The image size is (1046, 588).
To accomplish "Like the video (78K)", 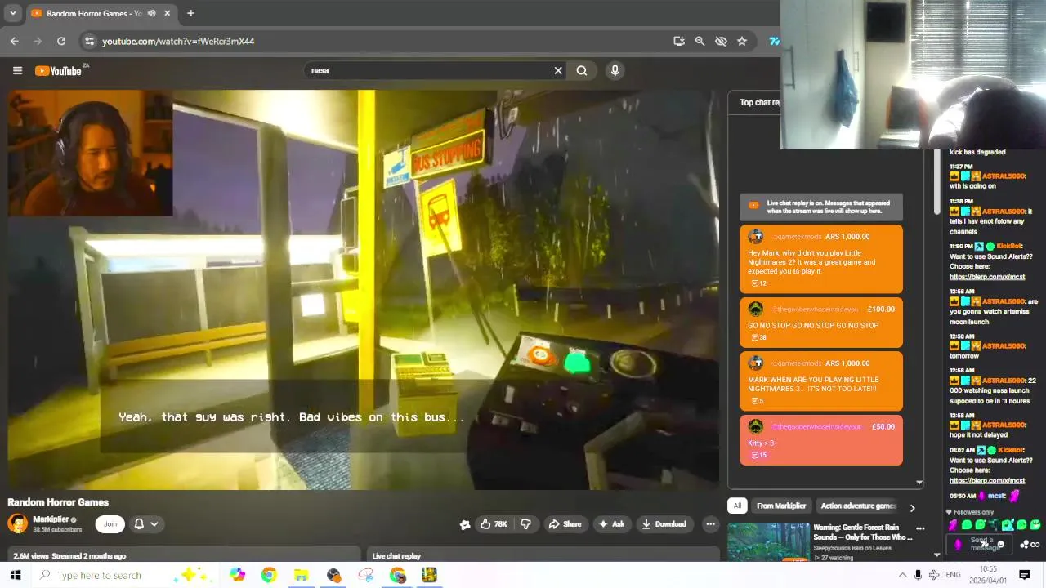I will coord(494,524).
